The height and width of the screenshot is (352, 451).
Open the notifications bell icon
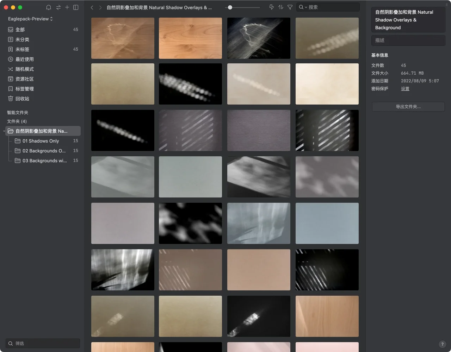pyautogui.click(x=49, y=7)
